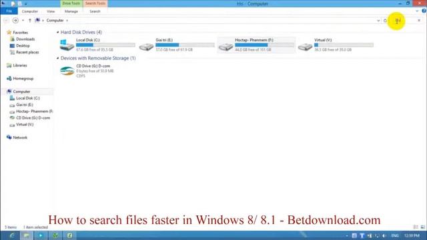427x240 pixels.
Task: Switch to details view layout
Action: (416, 227)
